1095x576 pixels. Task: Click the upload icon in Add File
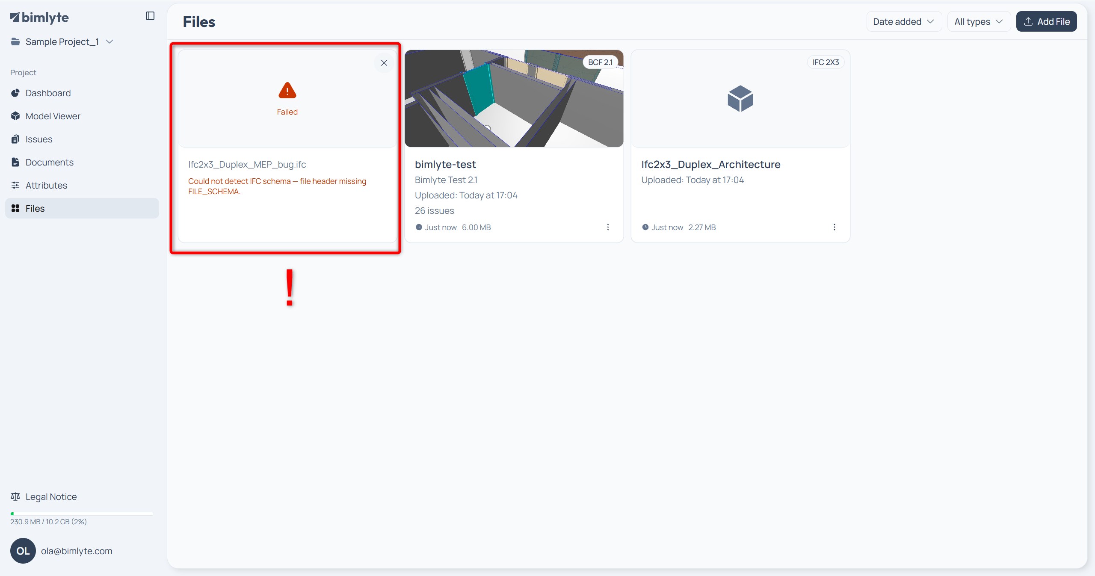click(1028, 21)
